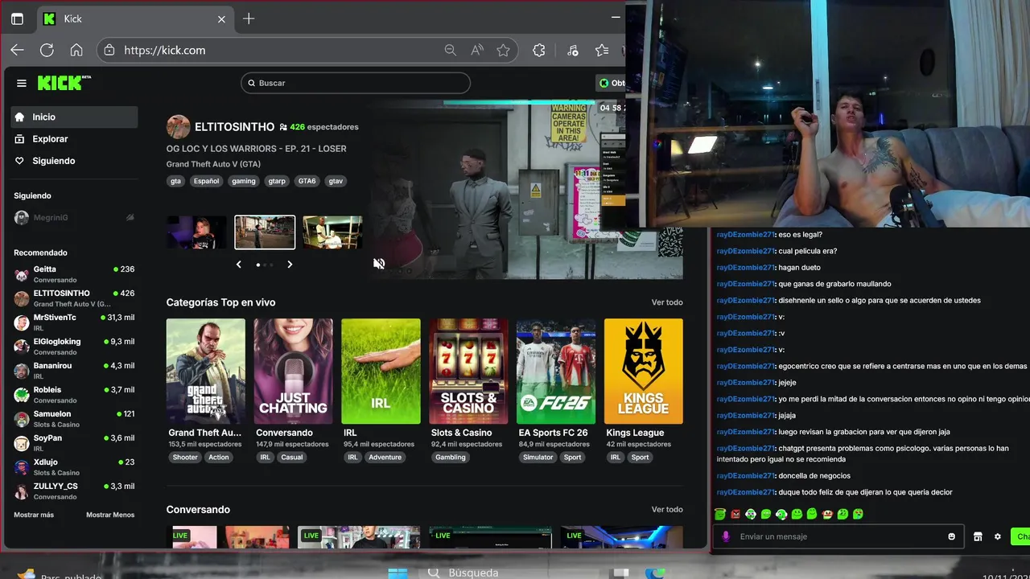Show next featured stream
The image size is (1030, 579).
[x=290, y=265]
